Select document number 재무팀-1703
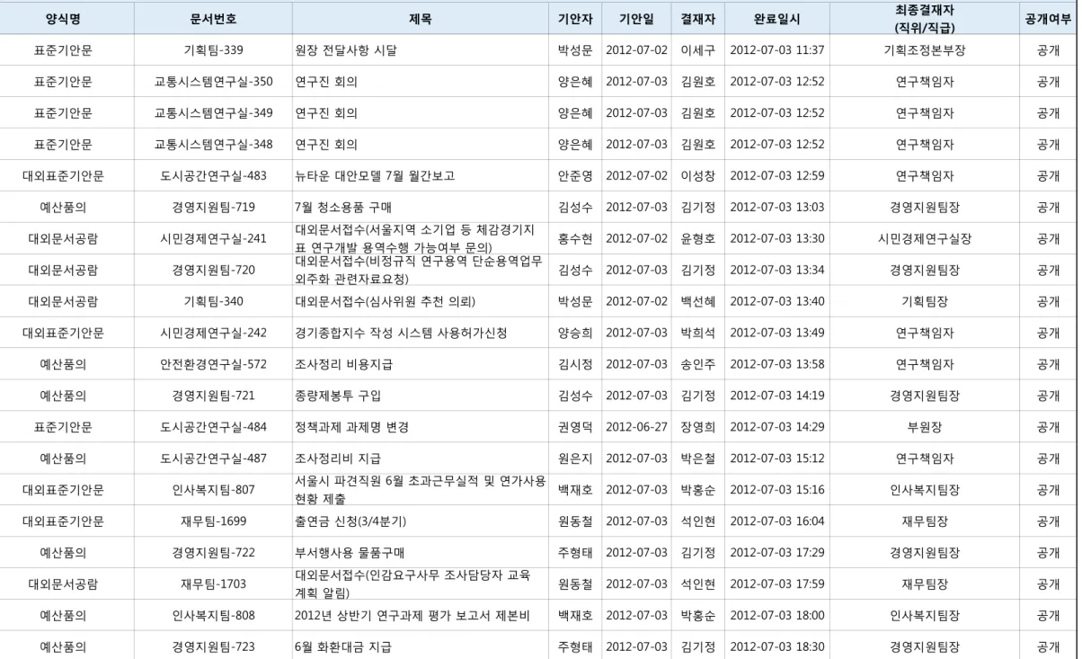The image size is (1082, 659). 213,585
